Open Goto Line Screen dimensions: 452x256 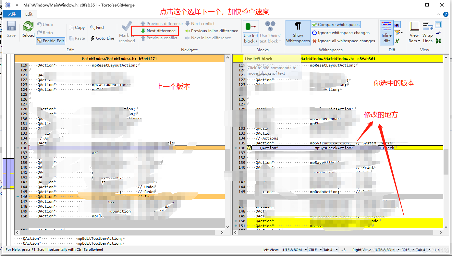tap(102, 38)
